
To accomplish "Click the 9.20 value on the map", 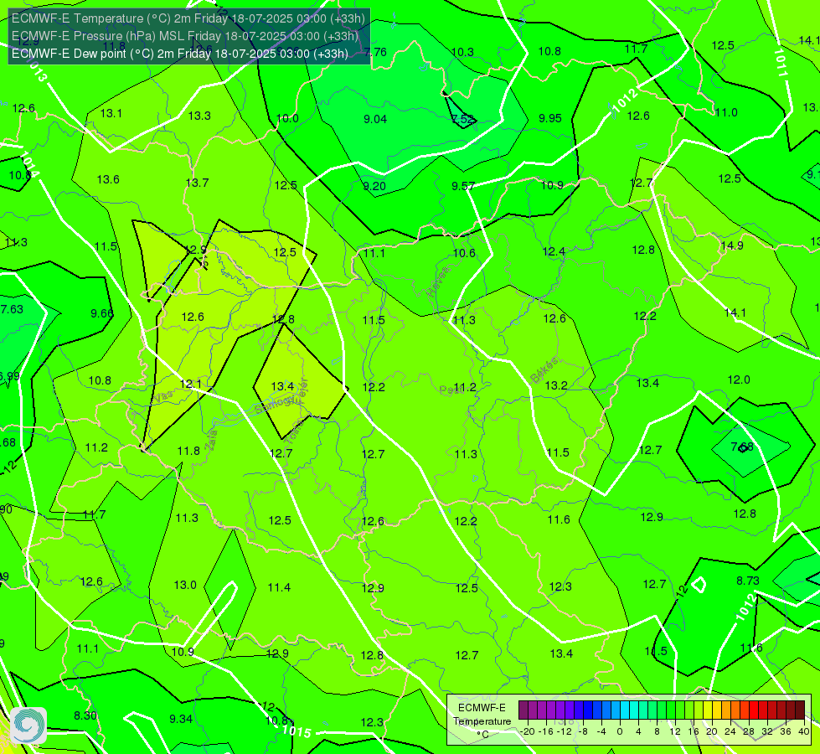I will point(374,186).
